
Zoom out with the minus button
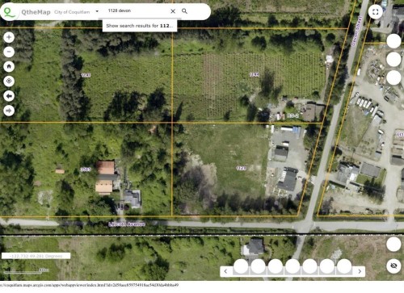point(9,52)
